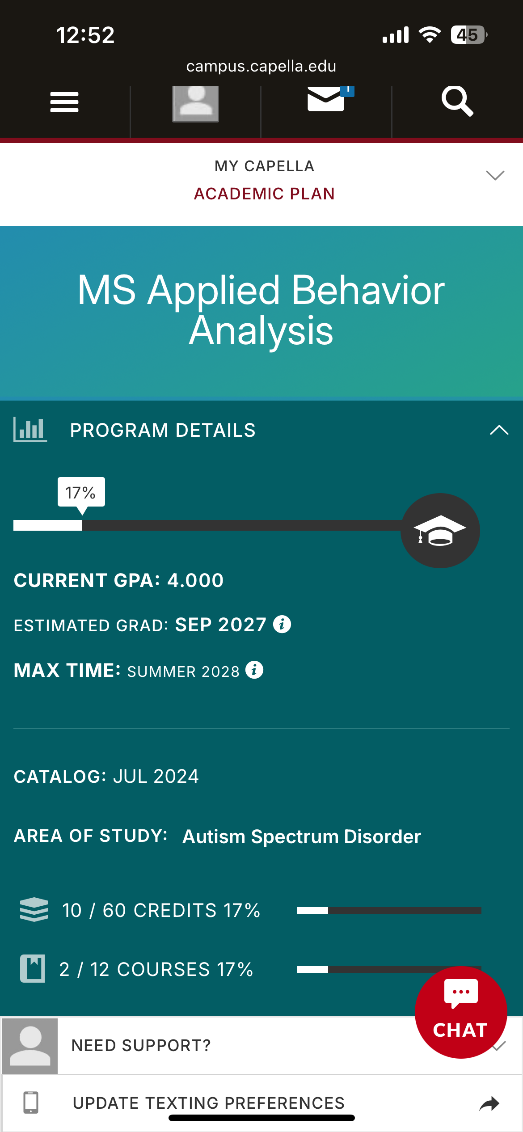Tap info icon beside Summer 2028
Screen dimensions: 523x1132
click(x=254, y=670)
